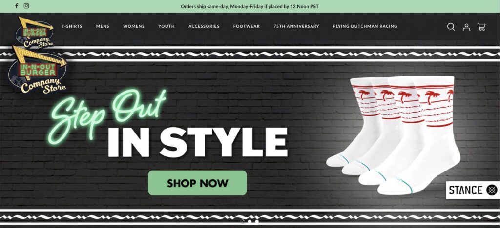Click the In-N-Out Company Store header logo
Viewport: 500px width, 228px height.
click(35, 32)
